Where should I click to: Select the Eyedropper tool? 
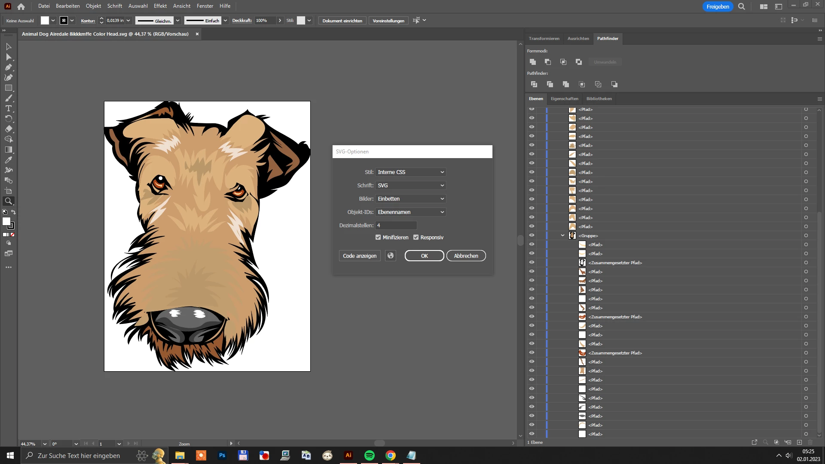pyautogui.click(x=8, y=160)
